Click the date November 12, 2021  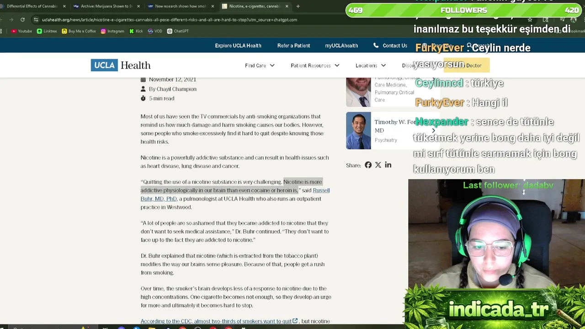(x=172, y=80)
